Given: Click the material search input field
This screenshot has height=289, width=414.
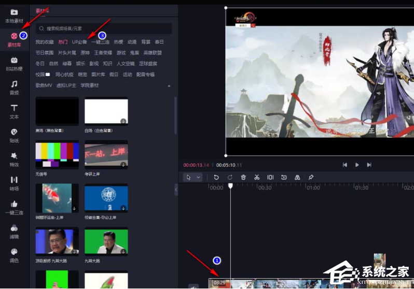Looking at the screenshot, I should coord(104,28).
